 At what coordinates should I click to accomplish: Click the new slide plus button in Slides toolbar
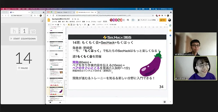tap(49, 25)
